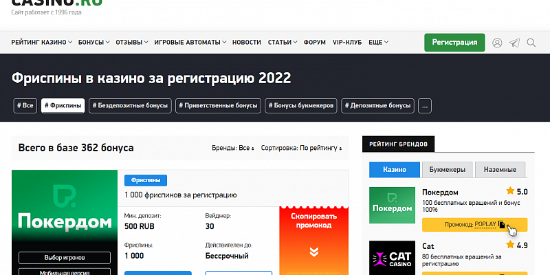Open the site search magnifier icon
550x275 pixels.
point(531,43)
